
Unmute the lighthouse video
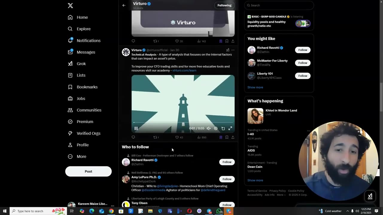click(x=209, y=128)
